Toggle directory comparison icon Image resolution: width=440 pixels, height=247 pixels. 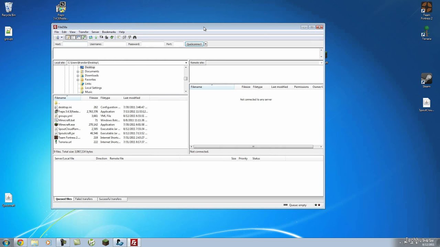point(124,37)
